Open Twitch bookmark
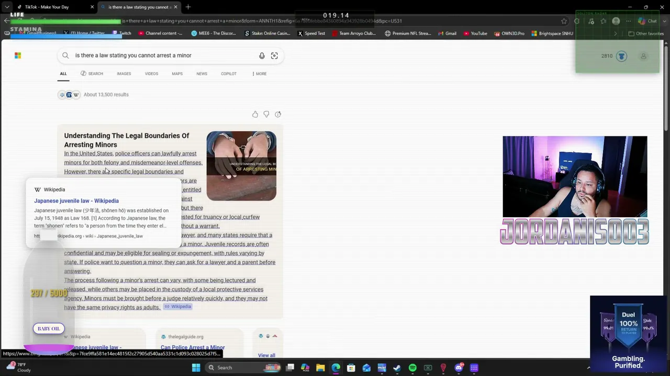The image size is (670, 376). tap(122, 33)
